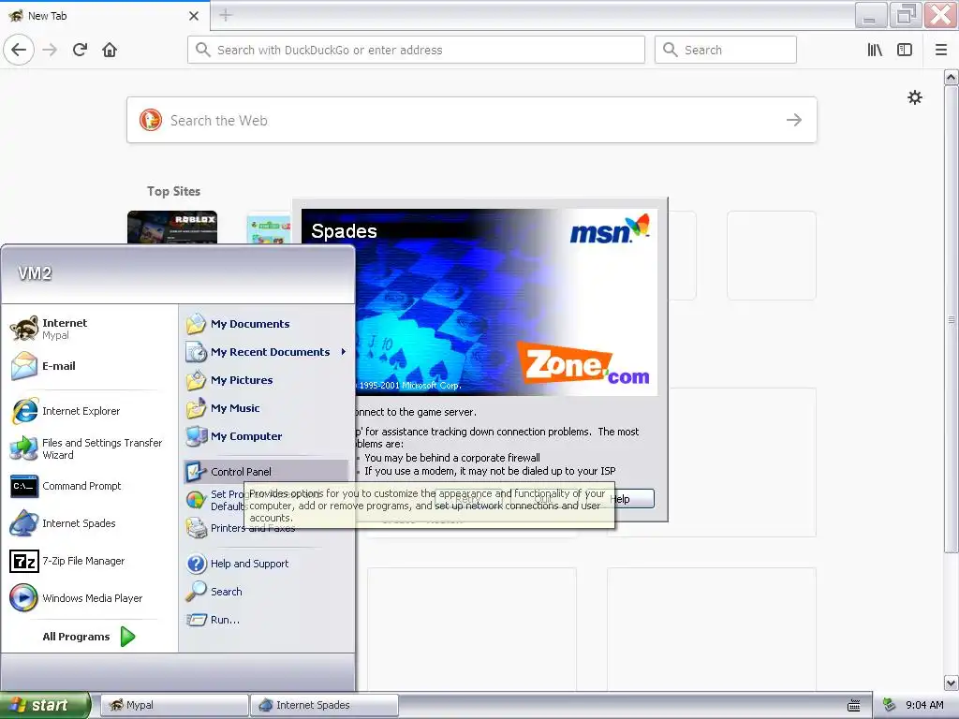Open My Documents folder
Screen dimensions: 959x719
267,324
